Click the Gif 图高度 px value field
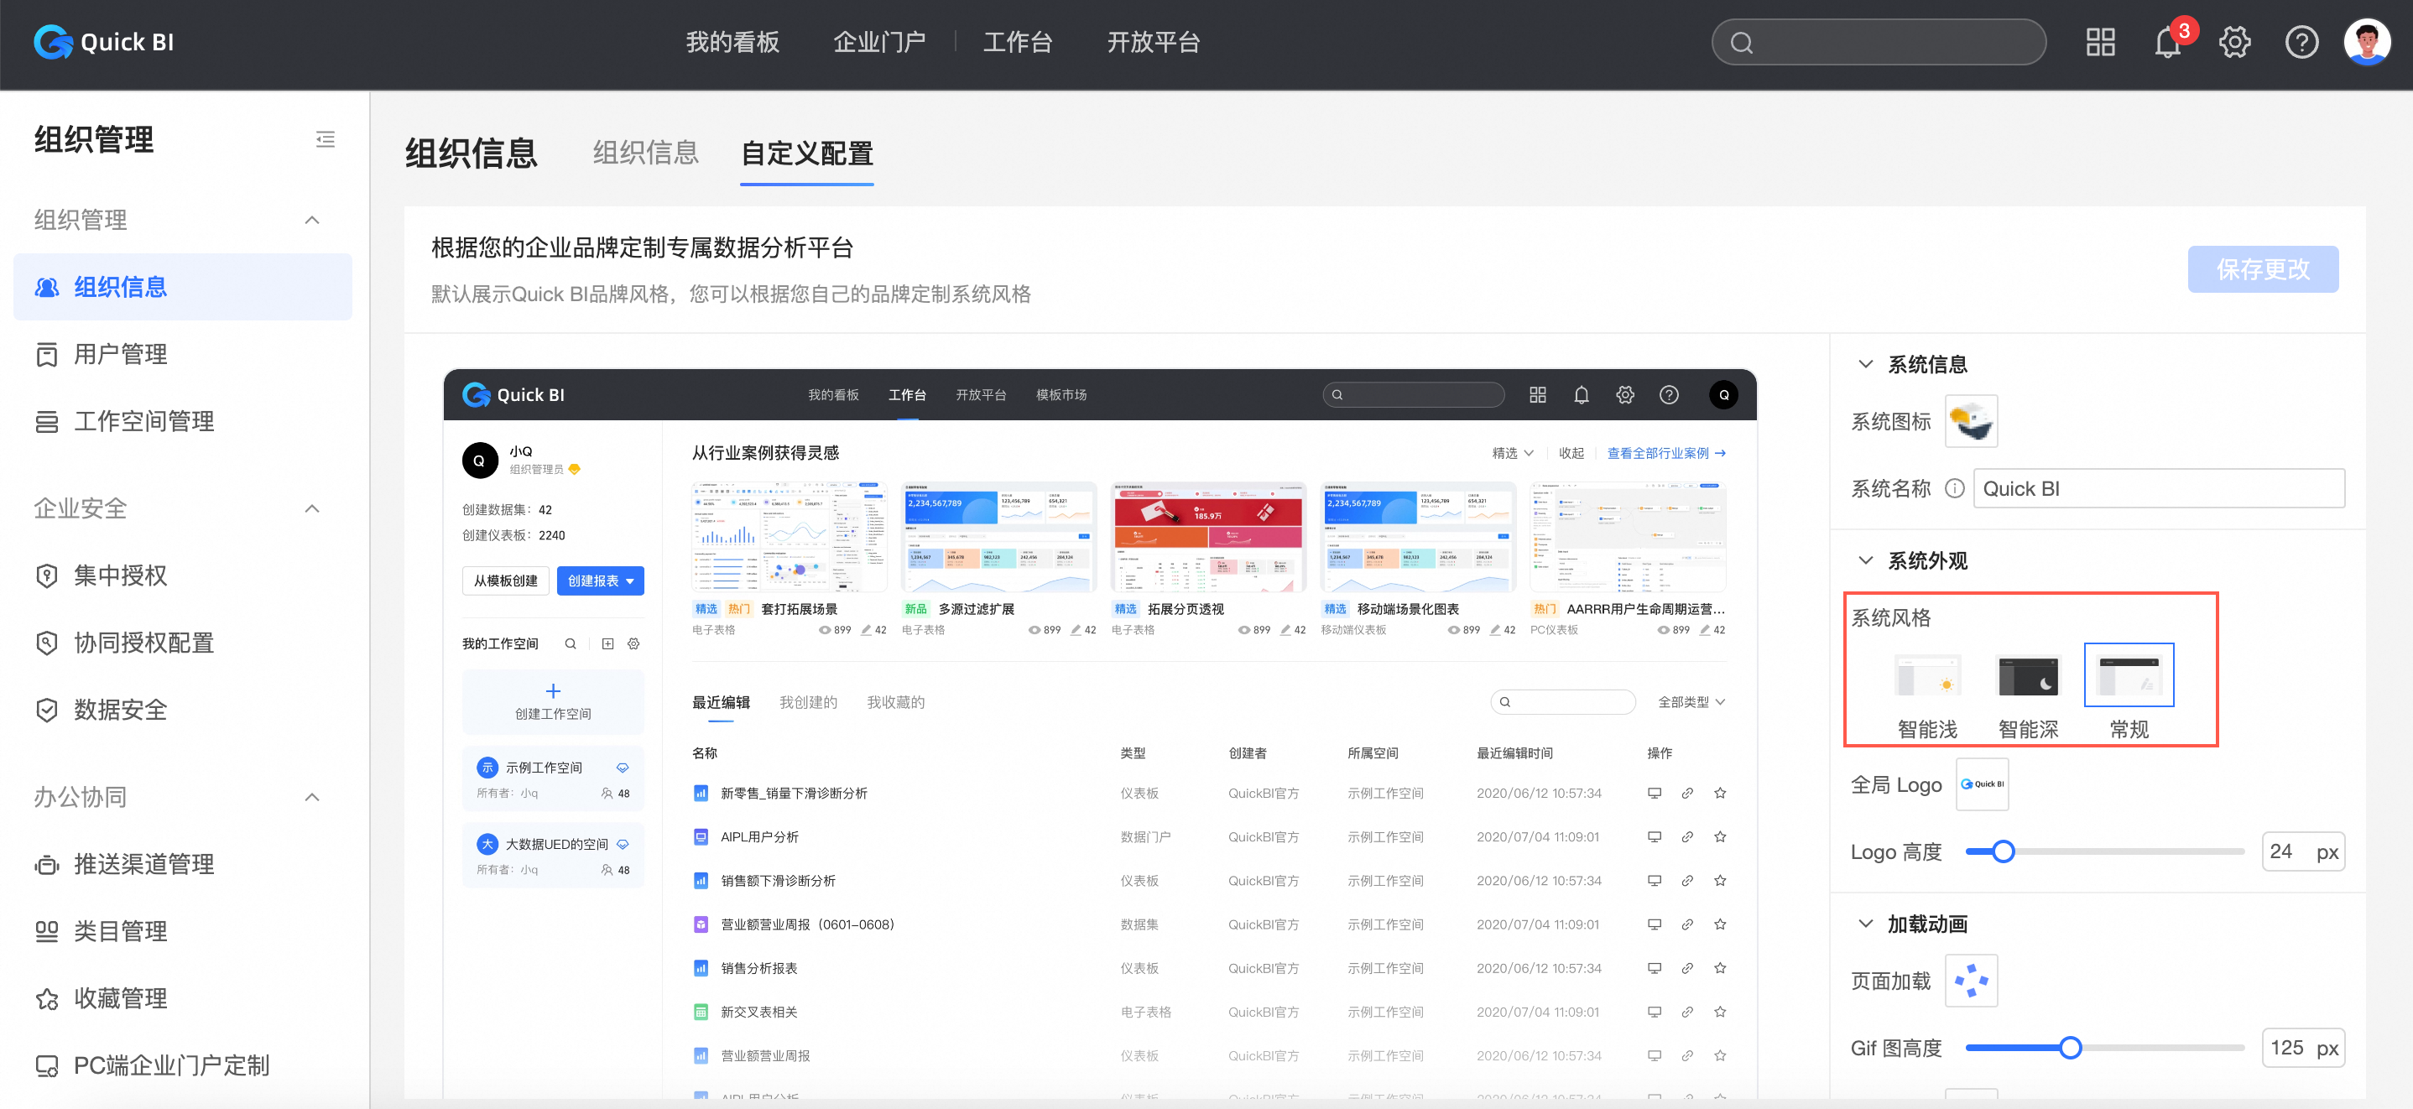Image resolution: width=2413 pixels, height=1109 pixels. [x=2301, y=1047]
